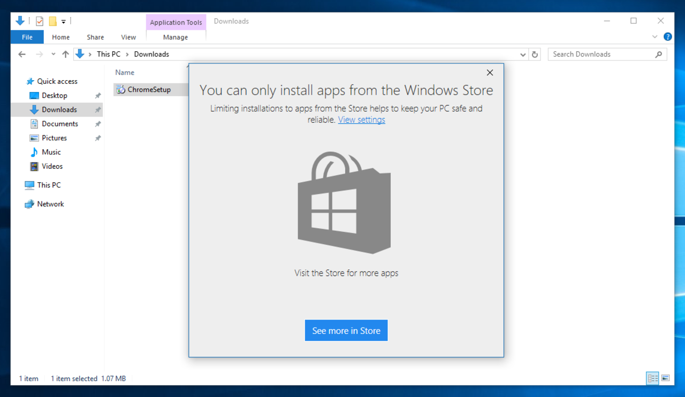Refresh the Downloads folder view
The height and width of the screenshot is (397, 685).
(x=535, y=54)
